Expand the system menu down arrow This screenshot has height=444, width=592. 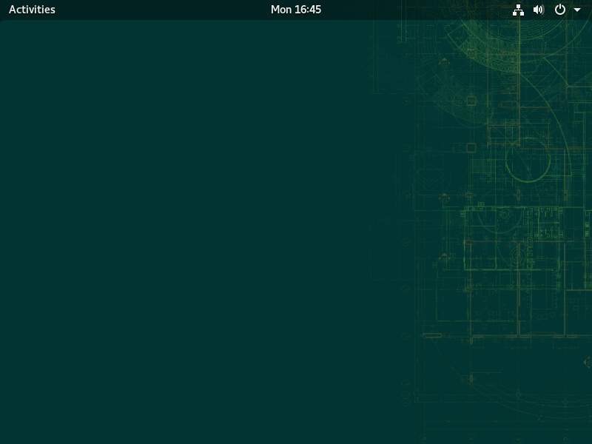[x=577, y=10]
